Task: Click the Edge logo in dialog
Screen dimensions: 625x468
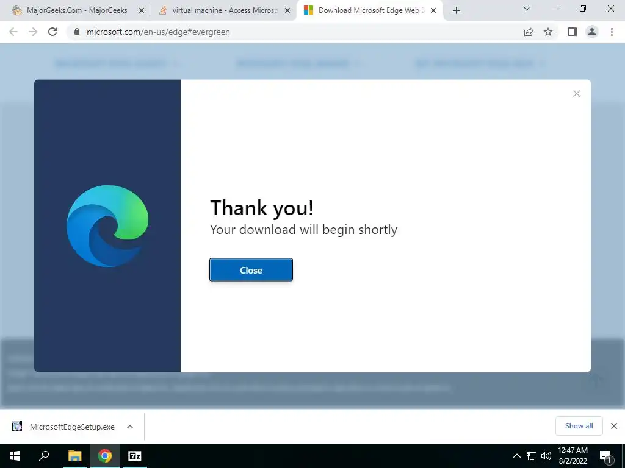Action: [107, 225]
